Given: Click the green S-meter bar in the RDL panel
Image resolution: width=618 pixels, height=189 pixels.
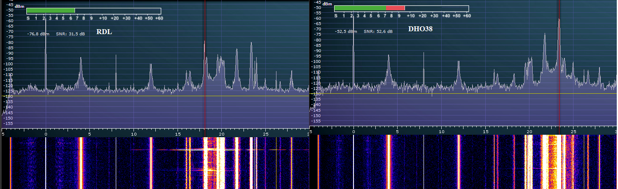Looking at the screenshot, I should 50,11.
